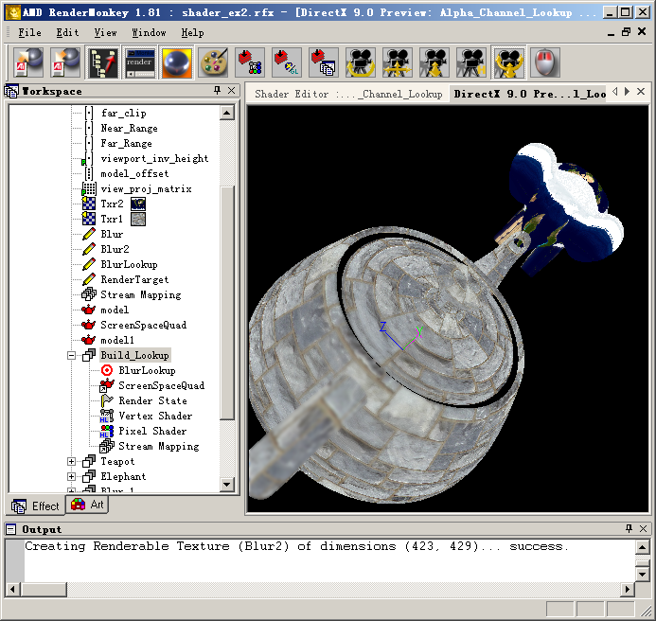Click the compile DirectX shaders icon
The height and width of the screenshot is (621, 656).
pyautogui.click(x=250, y=62)
